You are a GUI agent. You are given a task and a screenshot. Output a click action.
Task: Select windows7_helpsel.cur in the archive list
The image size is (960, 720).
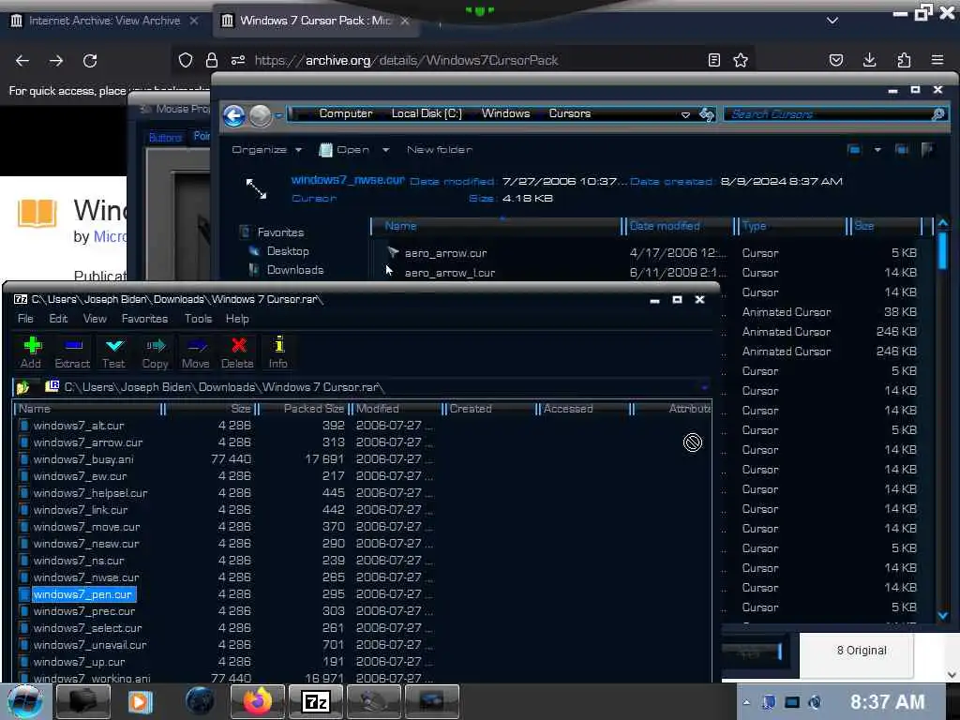(x=90, y=493)
